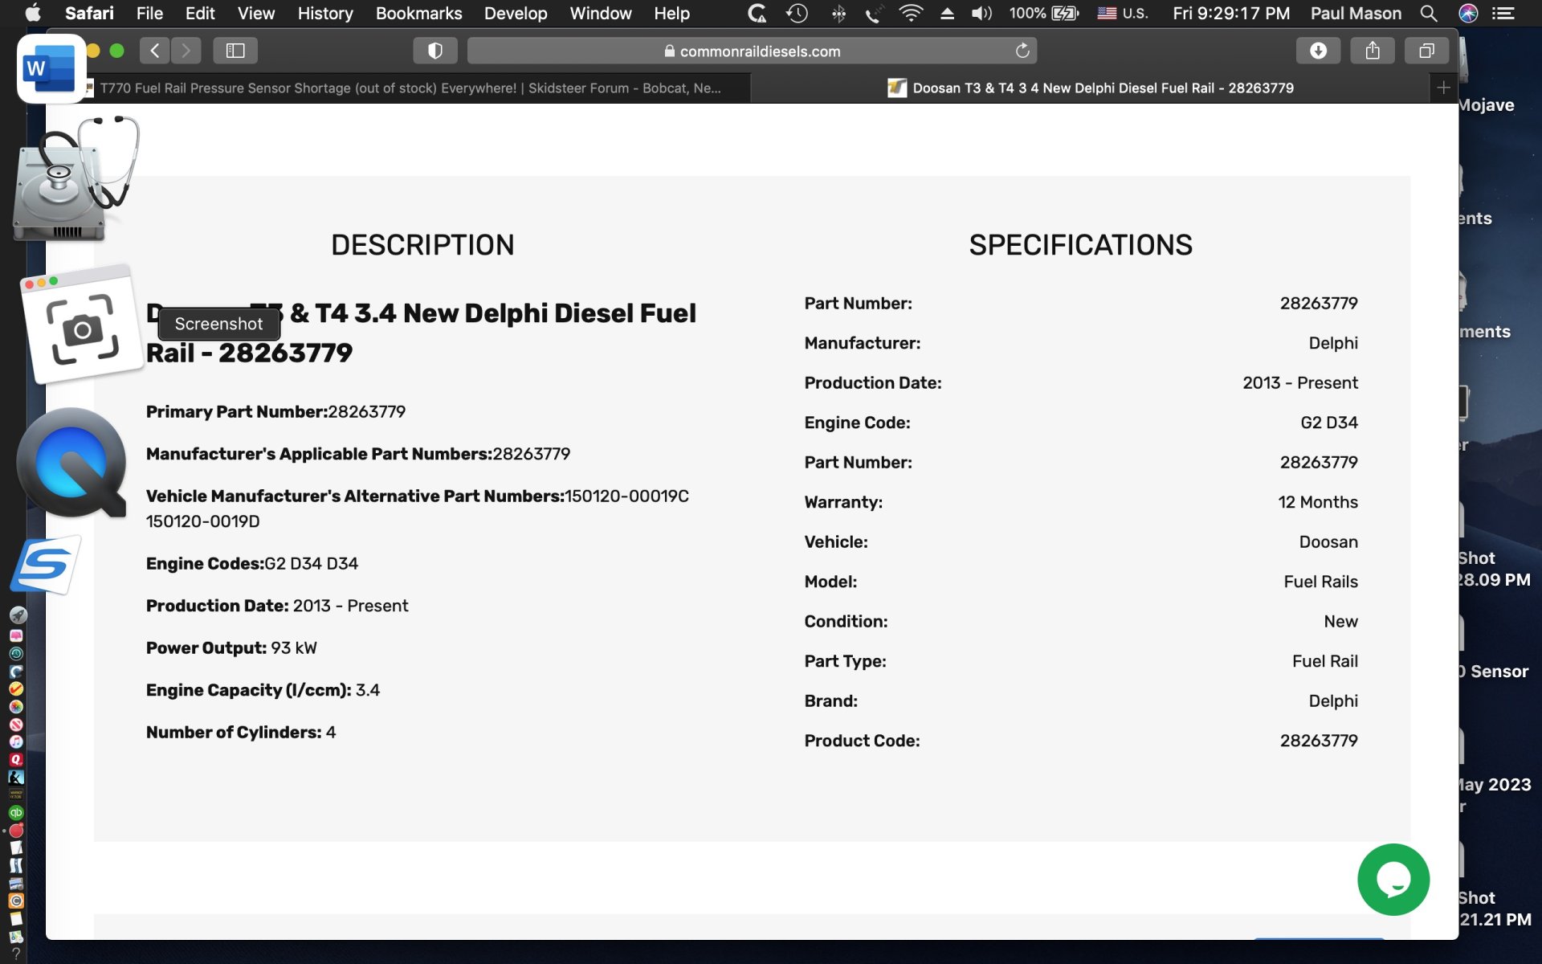The image size is (1542, 964).
Task: Open Launchpad rocket icon in the Dock
Action: (x=17, y=615)
